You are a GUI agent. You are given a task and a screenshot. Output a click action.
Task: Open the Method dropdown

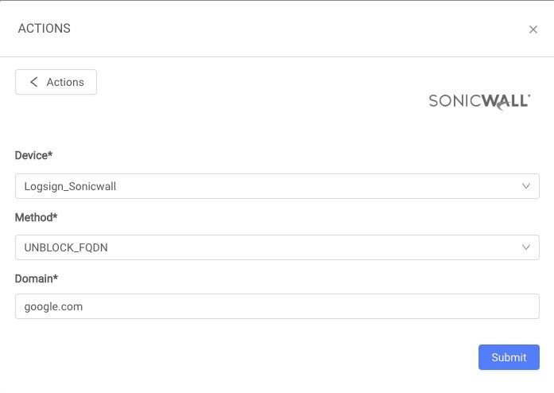[277, 247]
